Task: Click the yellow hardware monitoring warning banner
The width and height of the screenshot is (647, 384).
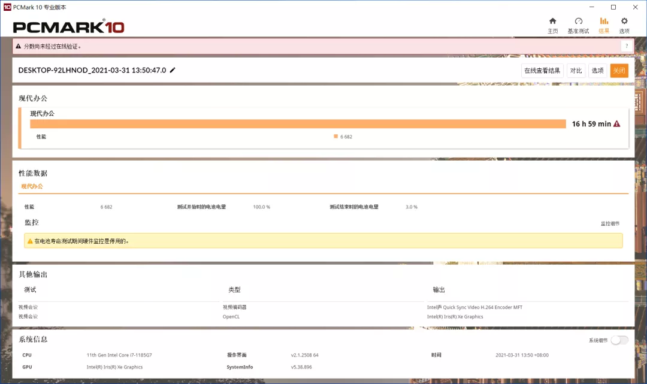Action: (x=323, y=241)
